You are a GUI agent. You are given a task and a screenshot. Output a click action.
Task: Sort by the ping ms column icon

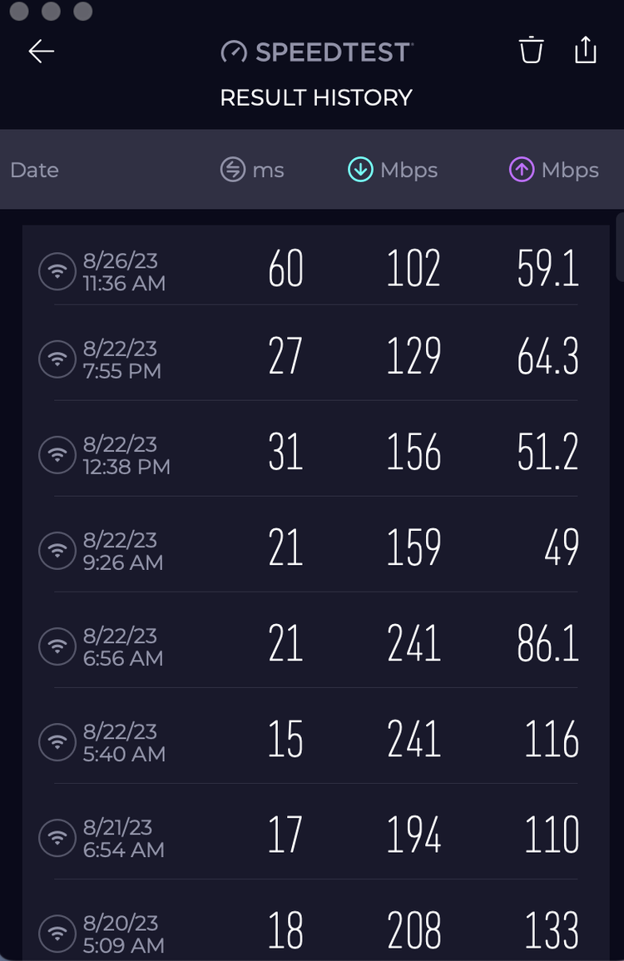[233, 170]
